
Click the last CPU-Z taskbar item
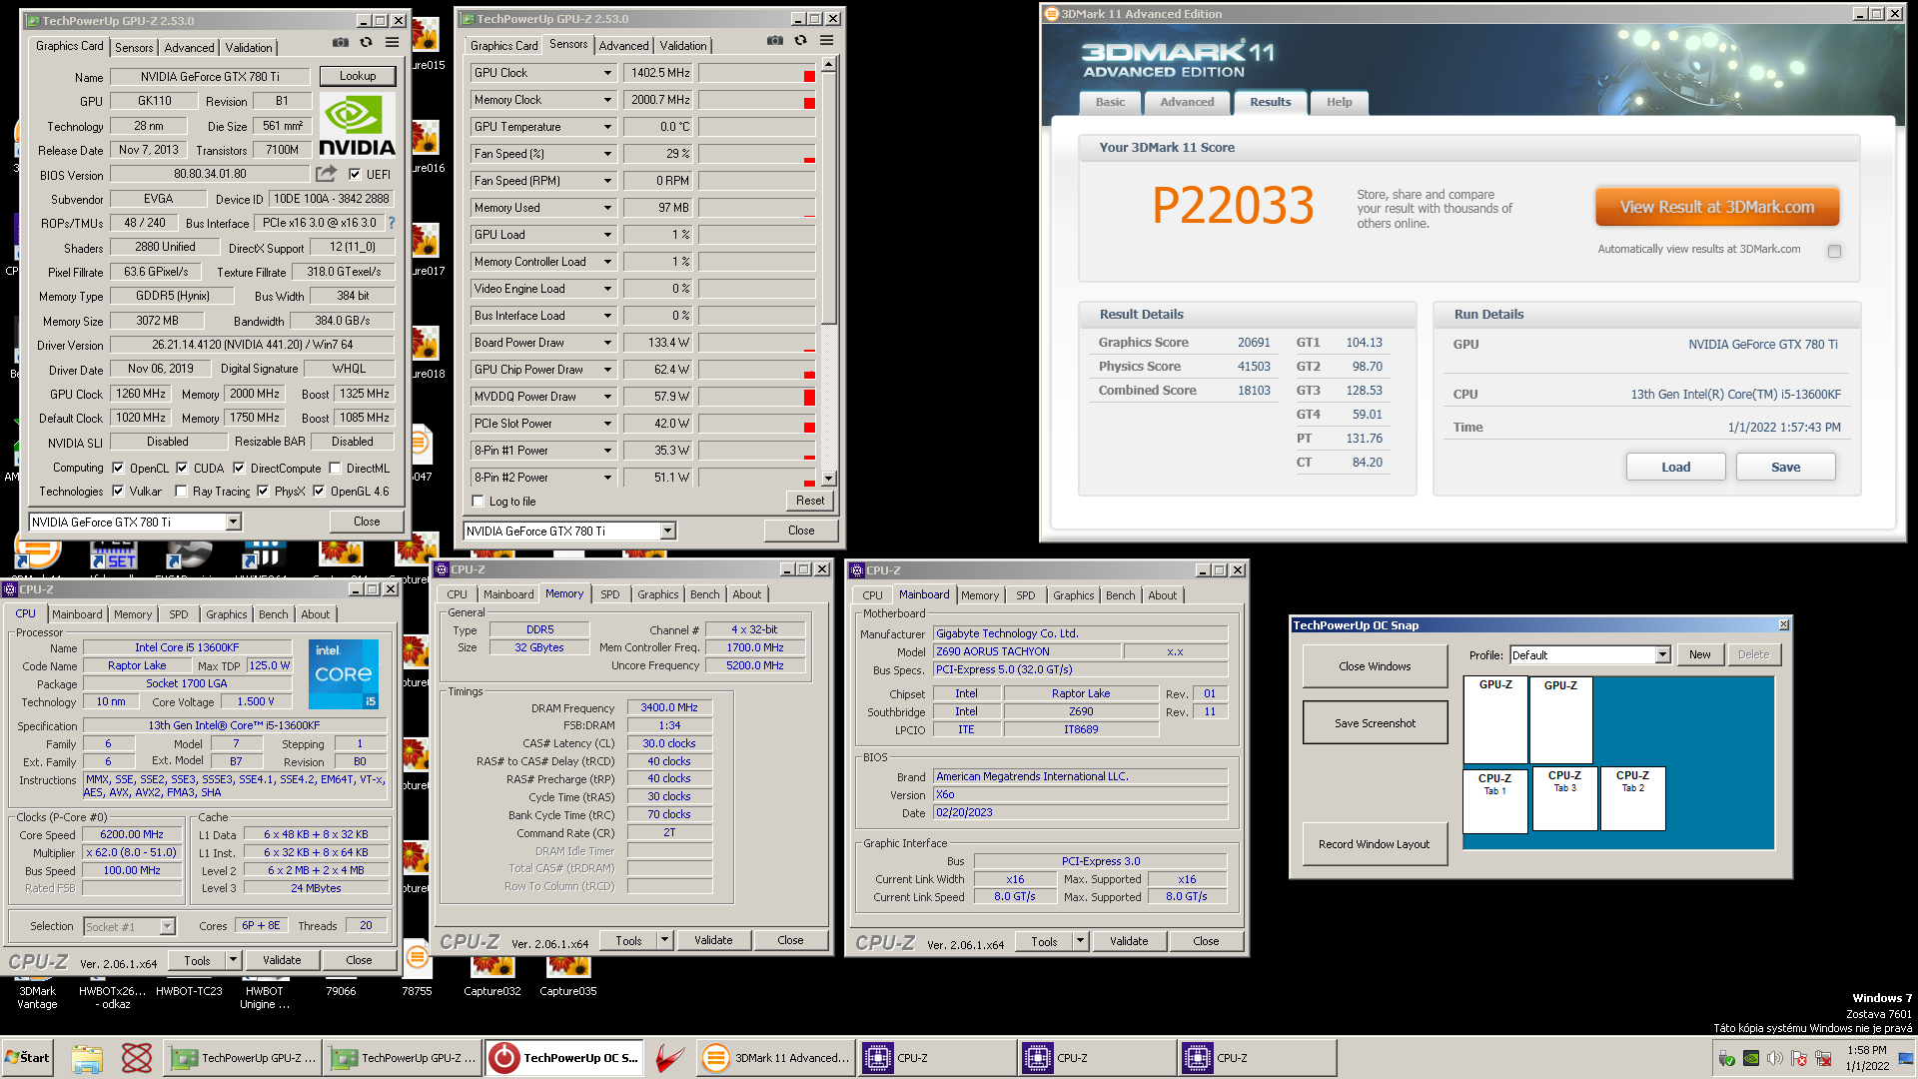(x=1257, y=1058)
